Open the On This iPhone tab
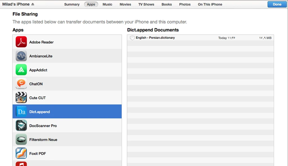 pos(210,4)
